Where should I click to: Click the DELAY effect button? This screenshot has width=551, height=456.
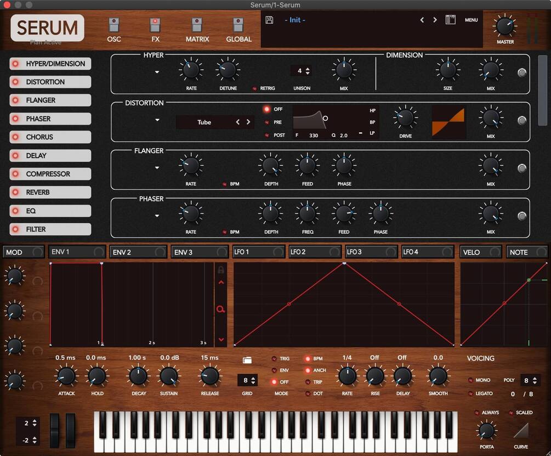tap(50, 155)
